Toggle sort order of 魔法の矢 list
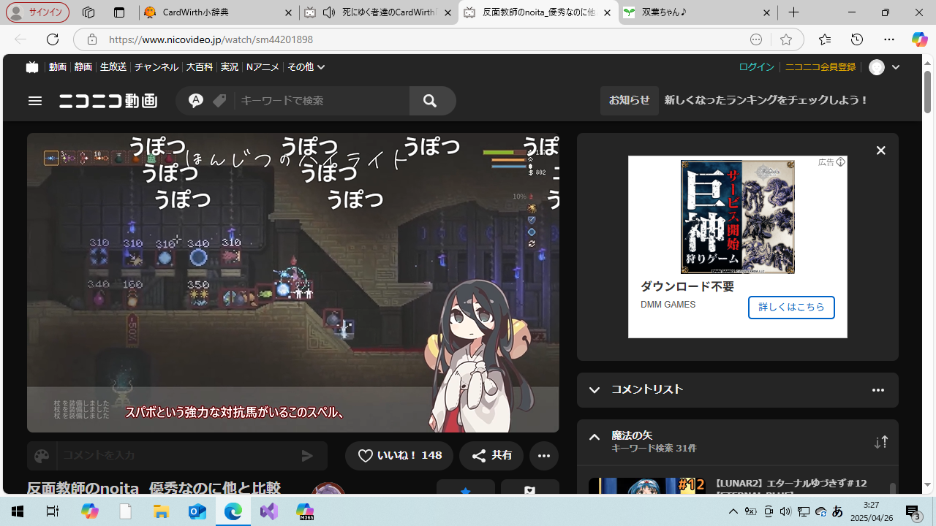This screenshot has width=936, height=526. point(881,442)
